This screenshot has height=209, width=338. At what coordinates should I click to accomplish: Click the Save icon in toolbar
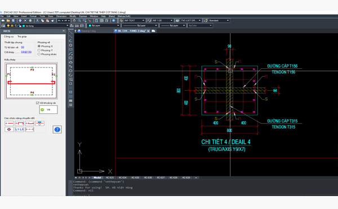pyautogui.click(x=13, y=21)
